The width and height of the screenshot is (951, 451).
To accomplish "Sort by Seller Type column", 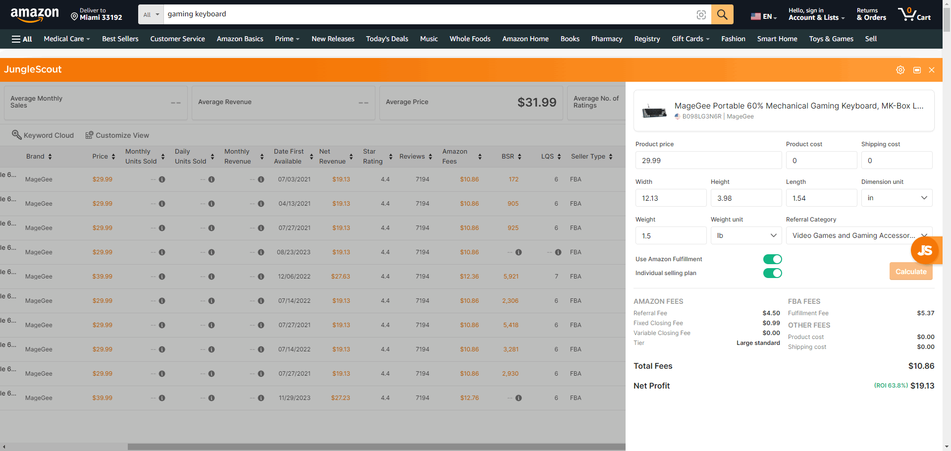I will [592, 157].
